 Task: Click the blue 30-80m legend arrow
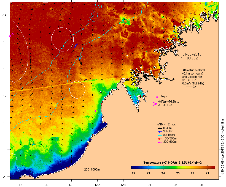[x=160, y=132]
